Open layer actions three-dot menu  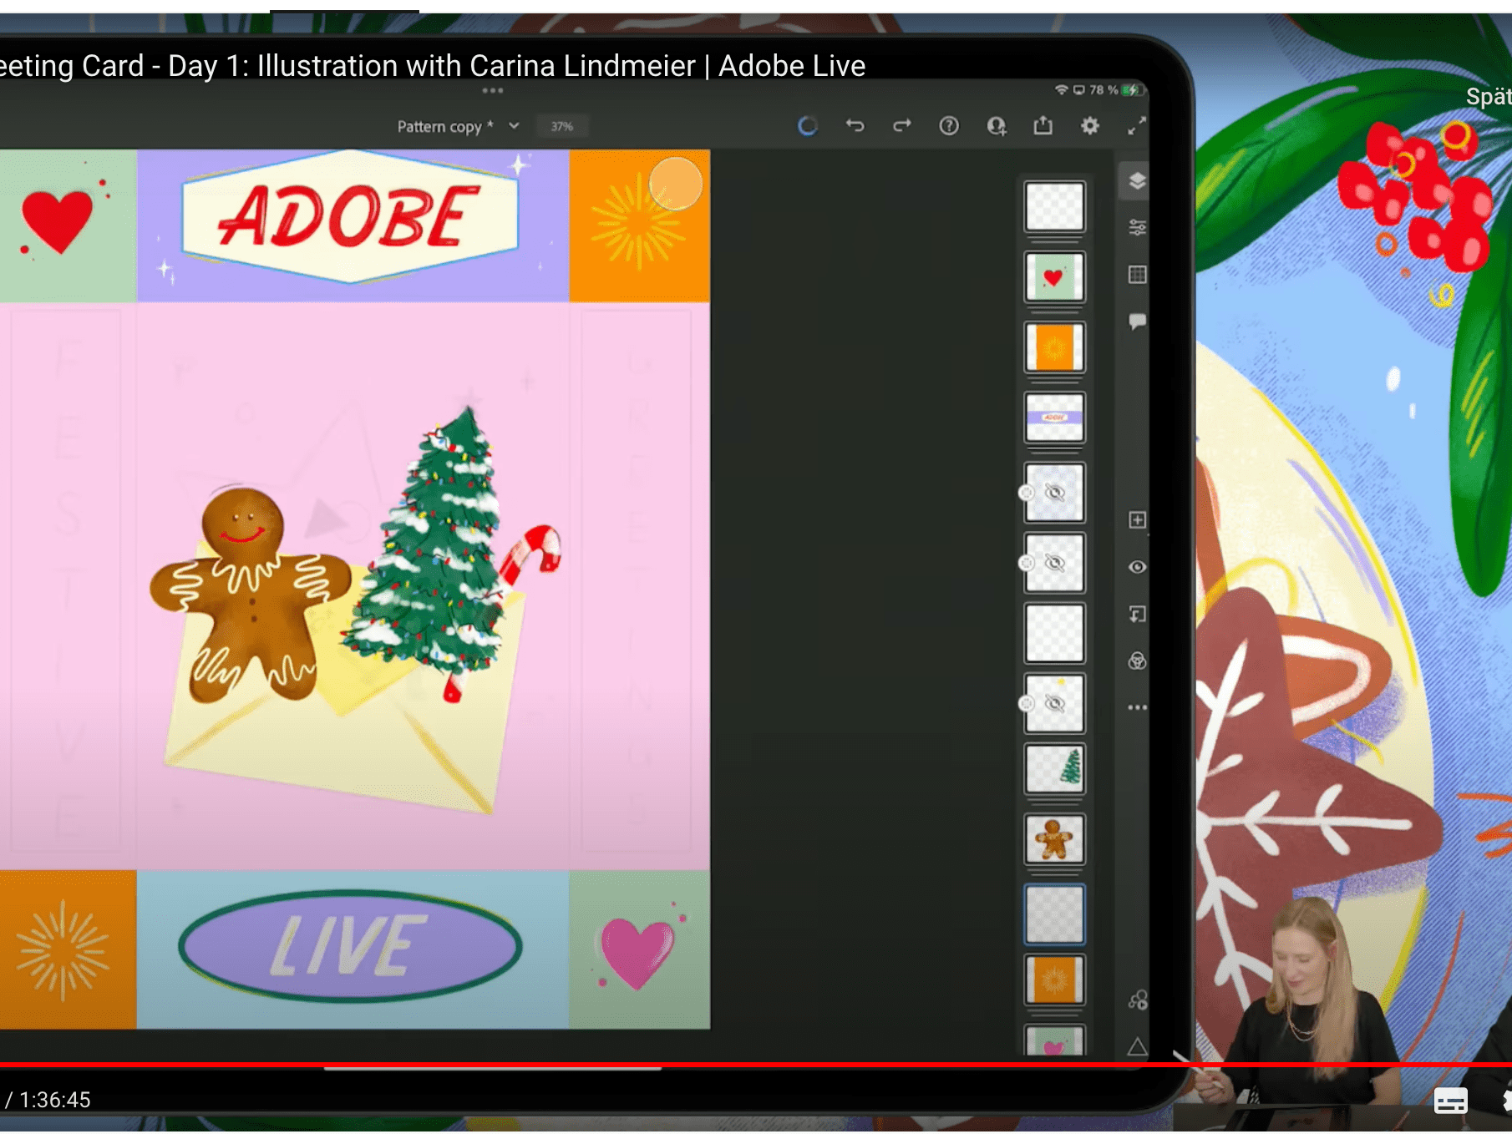pos(1137,707)
